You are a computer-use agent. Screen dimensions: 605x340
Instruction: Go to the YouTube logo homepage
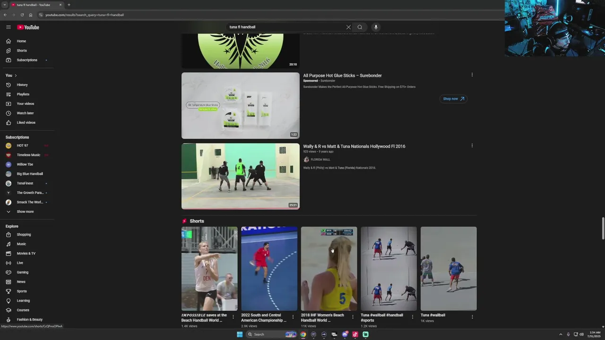pos(28,27)
